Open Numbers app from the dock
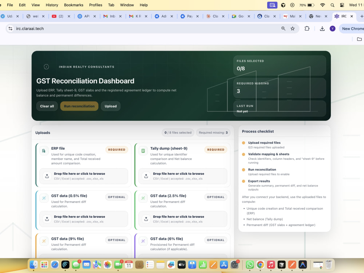 [203, 264]
